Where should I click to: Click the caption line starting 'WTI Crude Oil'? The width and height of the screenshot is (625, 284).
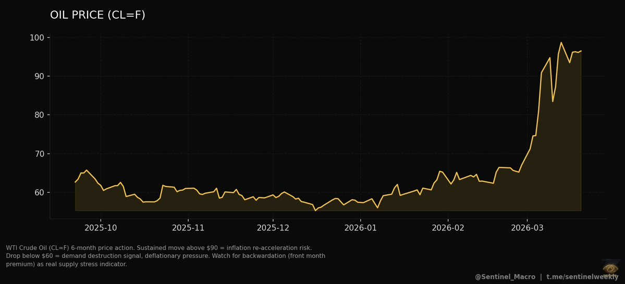click(x=159, y=248)
